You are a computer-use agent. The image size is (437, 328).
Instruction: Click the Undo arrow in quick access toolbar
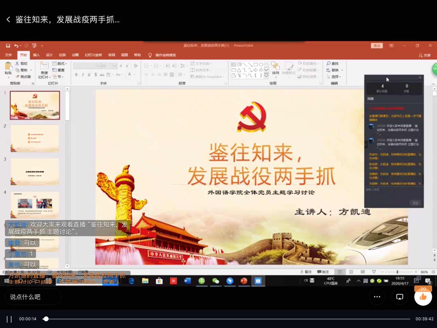16,46
